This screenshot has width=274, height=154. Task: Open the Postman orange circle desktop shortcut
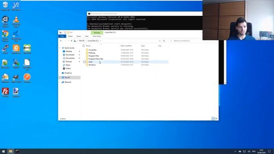point(27,78)
